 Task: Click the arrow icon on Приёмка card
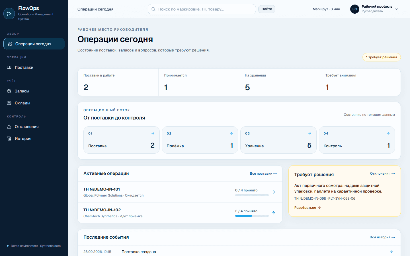click(231, 133)
